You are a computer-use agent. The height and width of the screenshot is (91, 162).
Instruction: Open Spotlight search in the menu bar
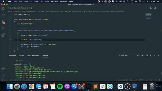128,2
